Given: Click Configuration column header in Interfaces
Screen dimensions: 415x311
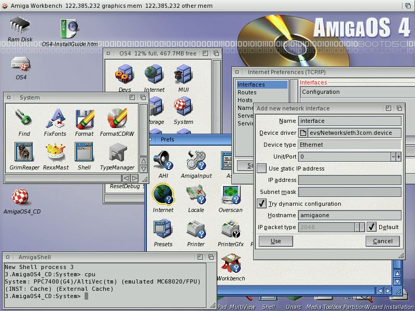Looking at the screenshot, I should (x=357, y=92).
